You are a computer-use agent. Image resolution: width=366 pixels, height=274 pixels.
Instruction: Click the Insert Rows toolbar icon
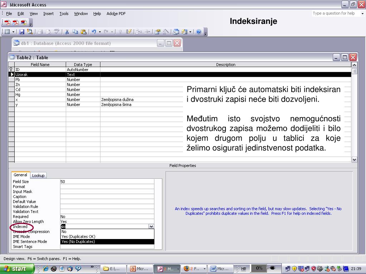coord(139,32)
